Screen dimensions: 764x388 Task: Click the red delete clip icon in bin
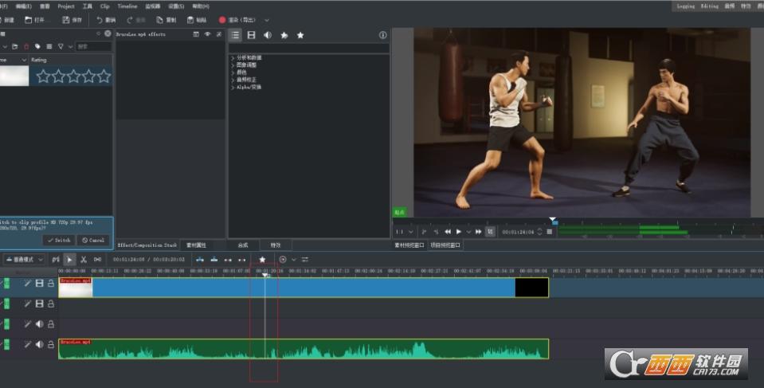point(26,46)
